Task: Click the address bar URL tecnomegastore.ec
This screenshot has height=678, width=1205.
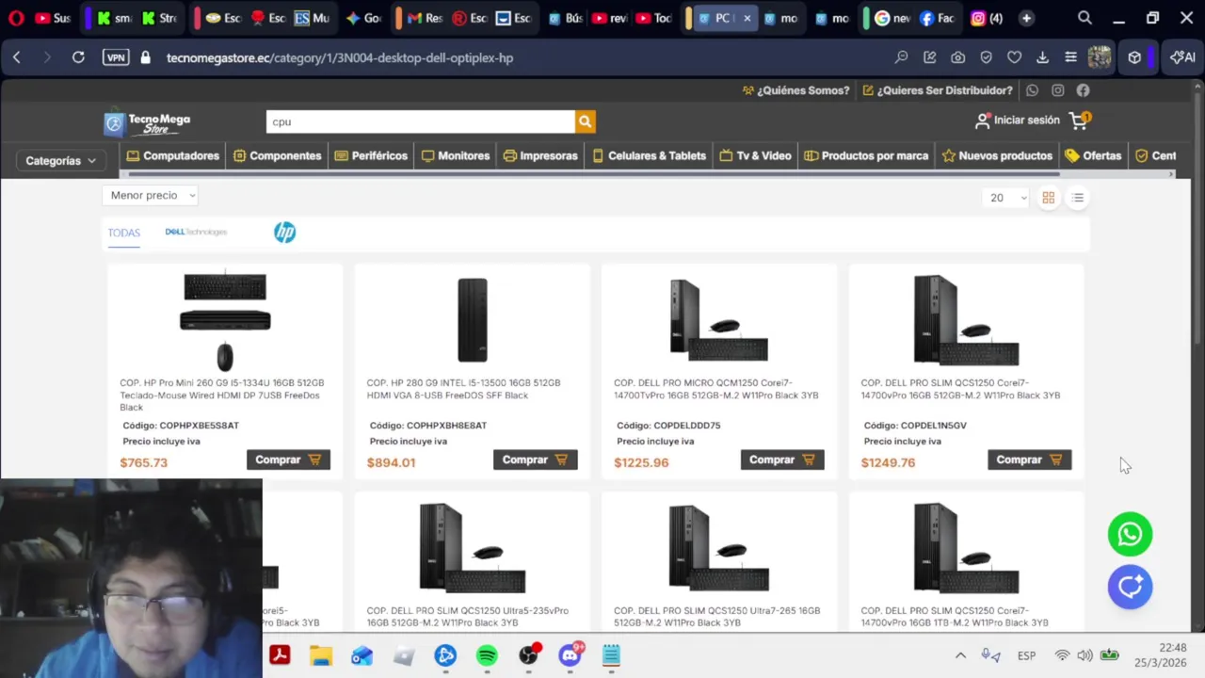Action: click(340, 57)
